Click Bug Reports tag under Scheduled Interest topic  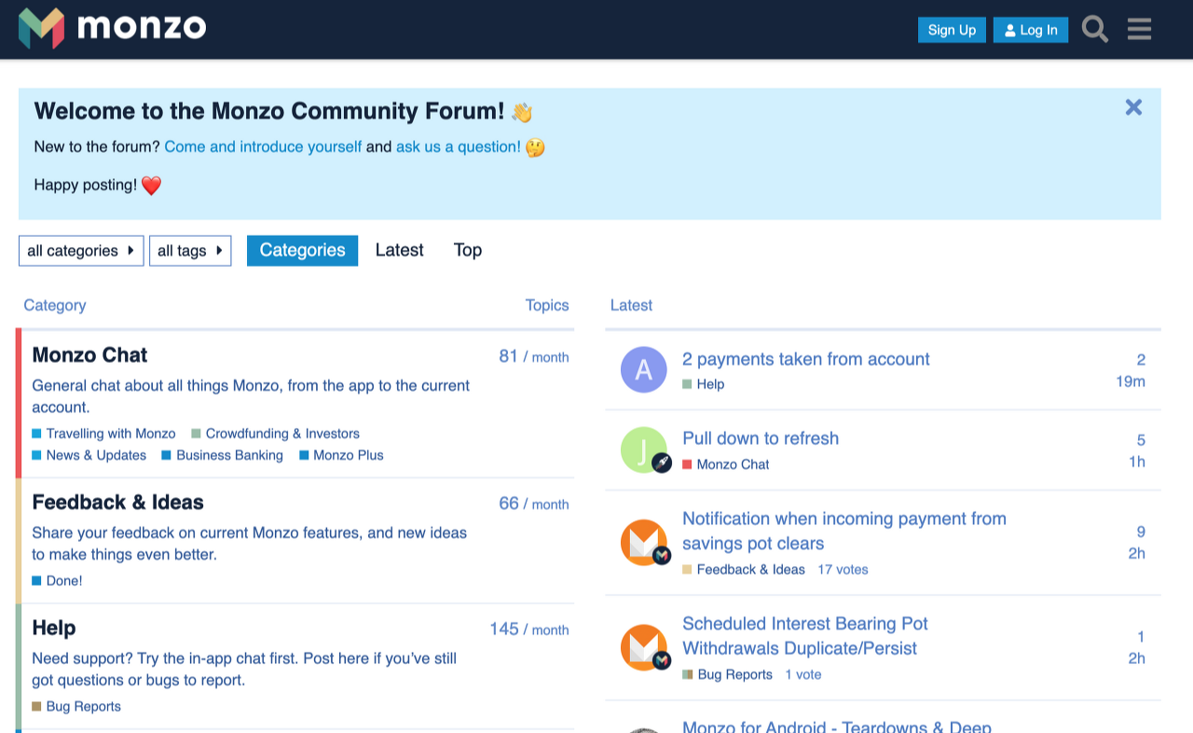pyautogui.click(x=728, y=675)
